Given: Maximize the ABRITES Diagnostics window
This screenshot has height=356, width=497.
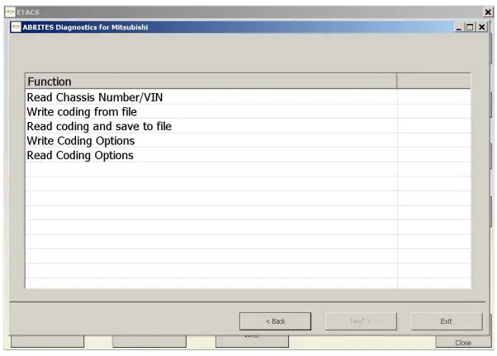Looking at the screenshot, I should pos(470,27).
